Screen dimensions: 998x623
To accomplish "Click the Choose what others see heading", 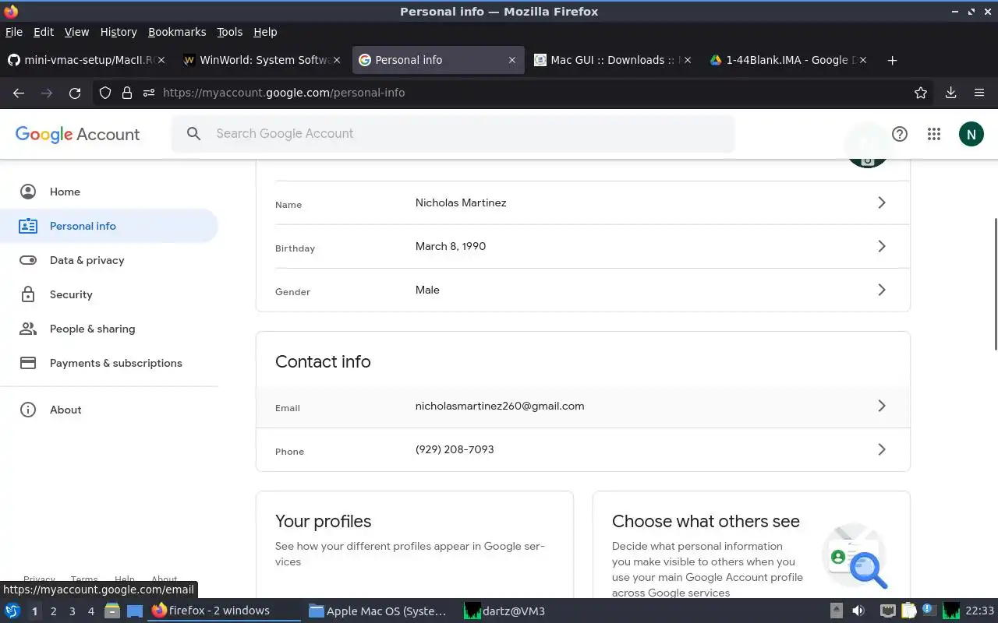I will tap(706, 521).
